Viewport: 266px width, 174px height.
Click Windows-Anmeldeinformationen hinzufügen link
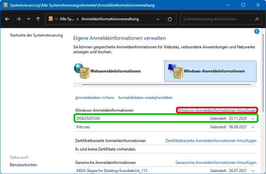click(x=217, y=110)
